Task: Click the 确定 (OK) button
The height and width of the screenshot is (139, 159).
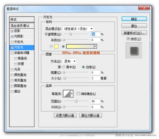Action: 134,19
